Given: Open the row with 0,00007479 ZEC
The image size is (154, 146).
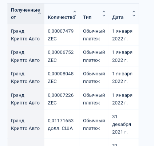Looking at the screenshot, I should pyautogui.click(x=73, y=35).
